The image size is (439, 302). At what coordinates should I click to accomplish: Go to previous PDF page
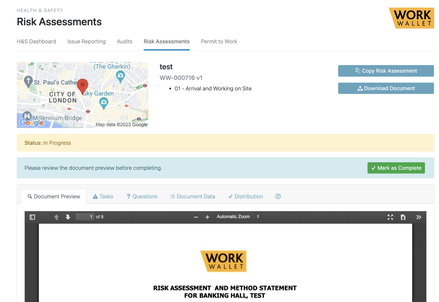[56, 217]
